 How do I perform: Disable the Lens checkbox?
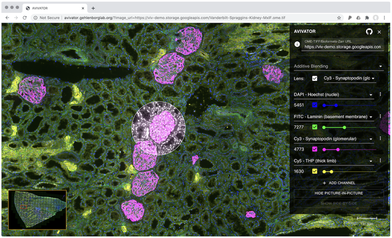click(315, 78)
